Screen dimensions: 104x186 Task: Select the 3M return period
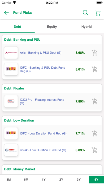8,180
